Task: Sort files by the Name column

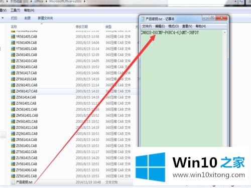Action: click(14, 27)
